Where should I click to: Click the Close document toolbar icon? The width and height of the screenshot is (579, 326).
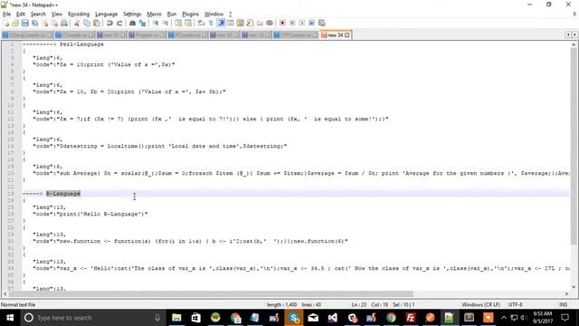click(x=44, y=24)
